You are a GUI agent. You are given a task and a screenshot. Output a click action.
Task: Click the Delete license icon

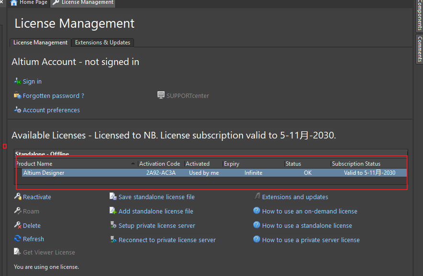(18, 225)
